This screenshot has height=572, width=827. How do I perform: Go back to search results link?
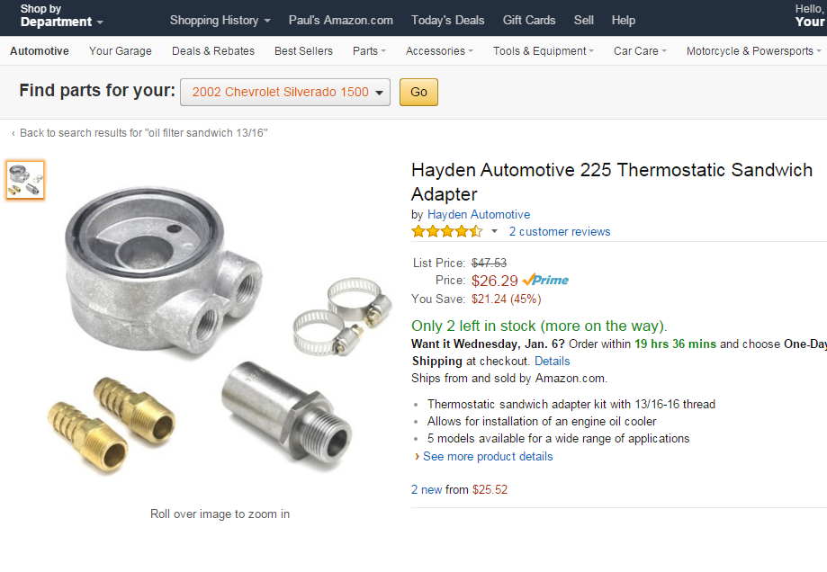142,133
